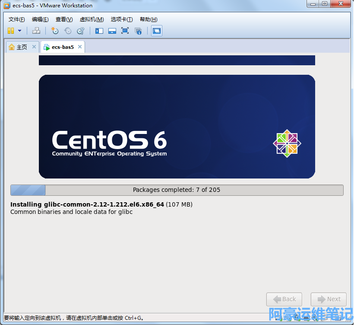Enter full screen mode
This screenshot has width=354, height=325.
pos(125,31)
